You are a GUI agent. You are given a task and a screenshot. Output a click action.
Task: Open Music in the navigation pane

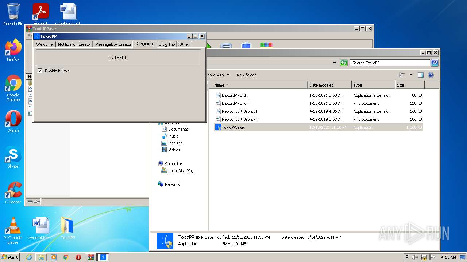pyautogui.click(x=173, y=136)
